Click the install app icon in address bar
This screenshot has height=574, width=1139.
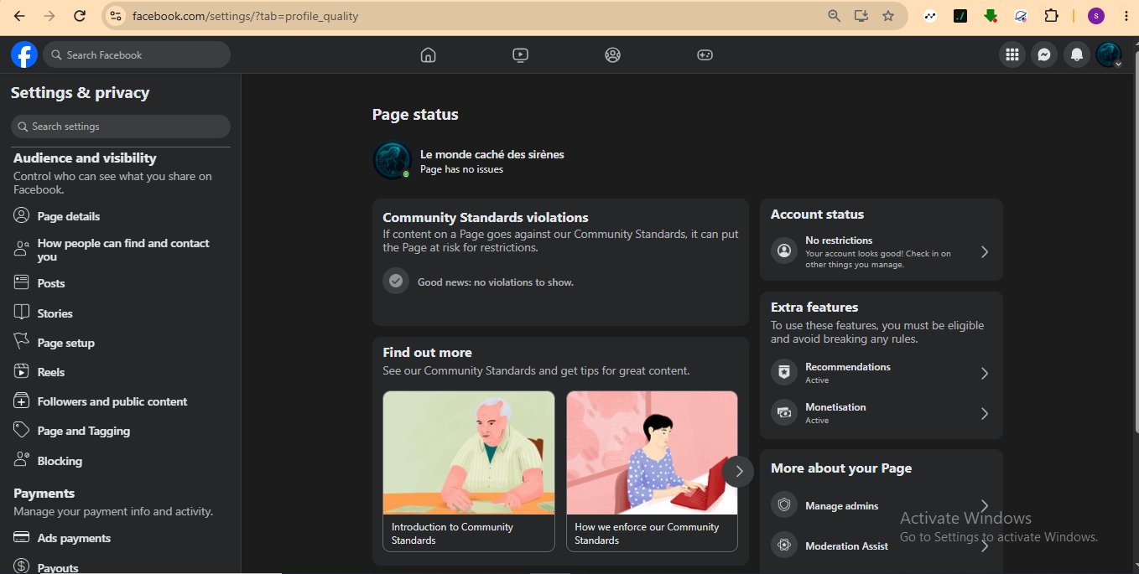tap(861, 16)
